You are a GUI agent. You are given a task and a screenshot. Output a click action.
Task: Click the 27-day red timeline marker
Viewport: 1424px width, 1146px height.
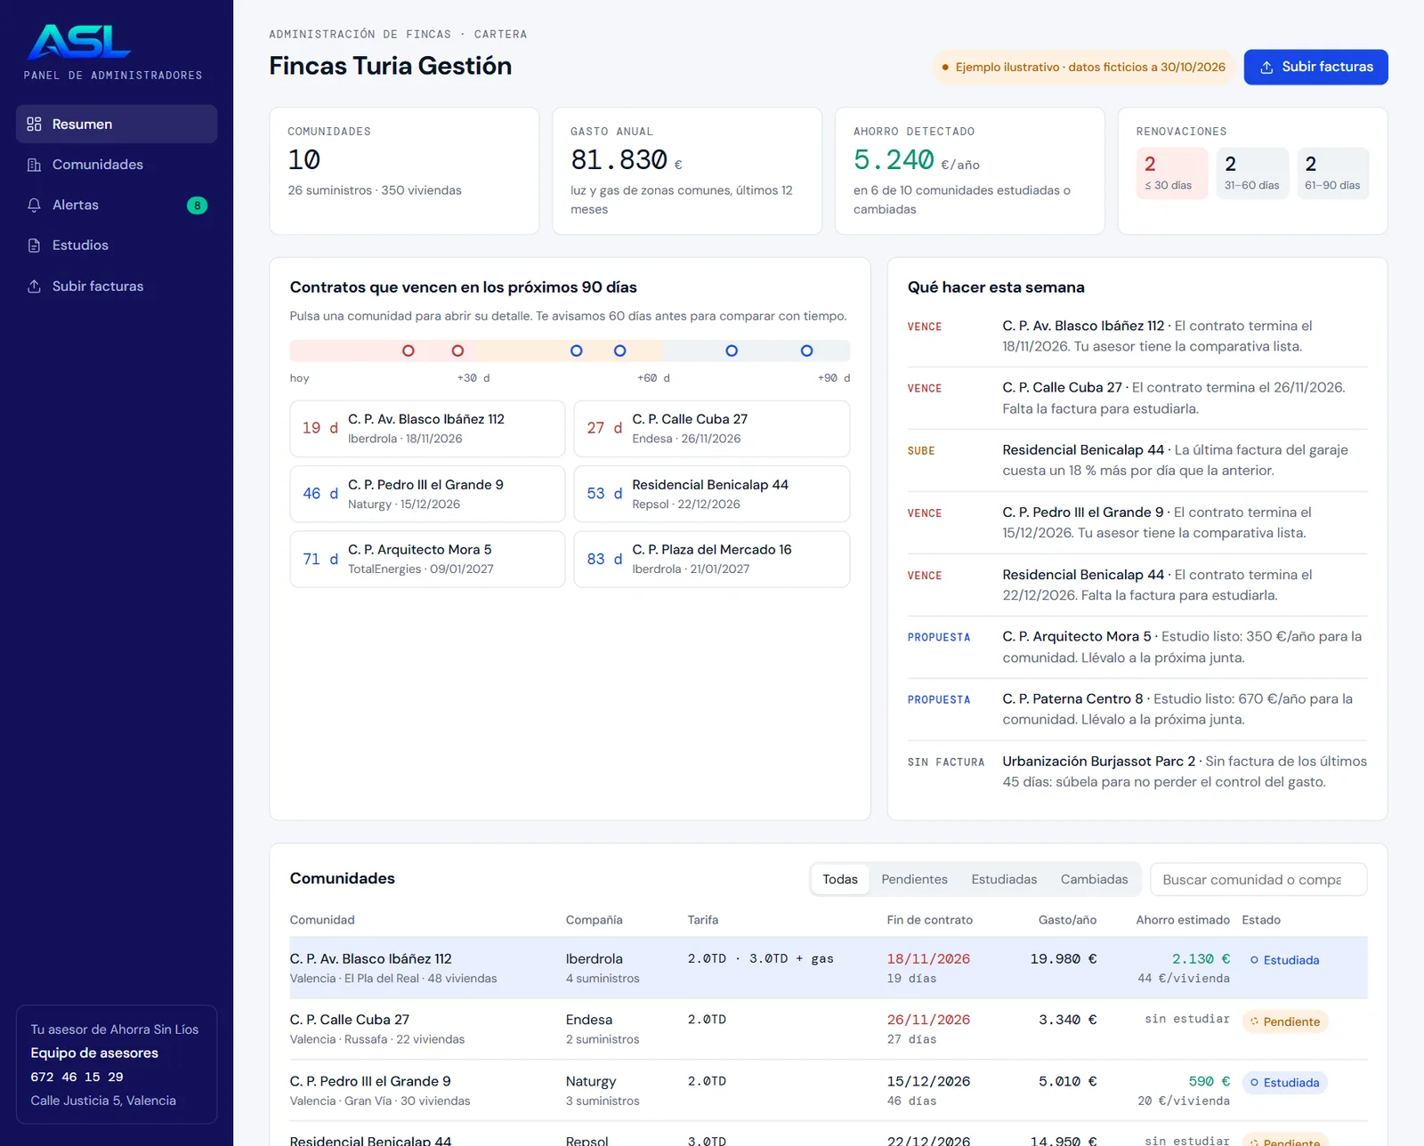coord(457,351)
